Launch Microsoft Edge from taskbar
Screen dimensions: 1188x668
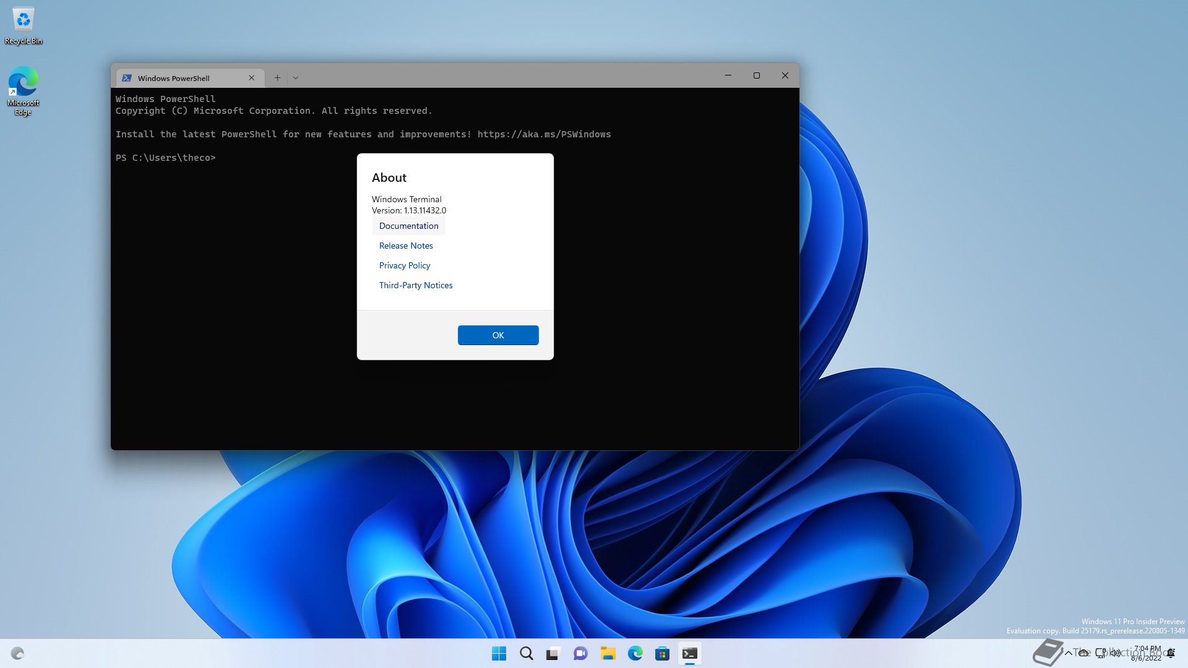click(635, 653)
